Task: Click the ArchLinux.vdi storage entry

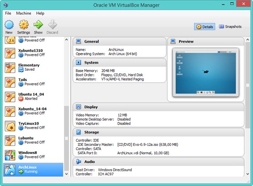Action: point(143,153)
